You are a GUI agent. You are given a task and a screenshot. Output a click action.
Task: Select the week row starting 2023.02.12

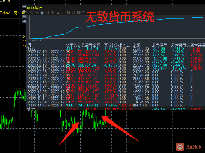[116, 69]
